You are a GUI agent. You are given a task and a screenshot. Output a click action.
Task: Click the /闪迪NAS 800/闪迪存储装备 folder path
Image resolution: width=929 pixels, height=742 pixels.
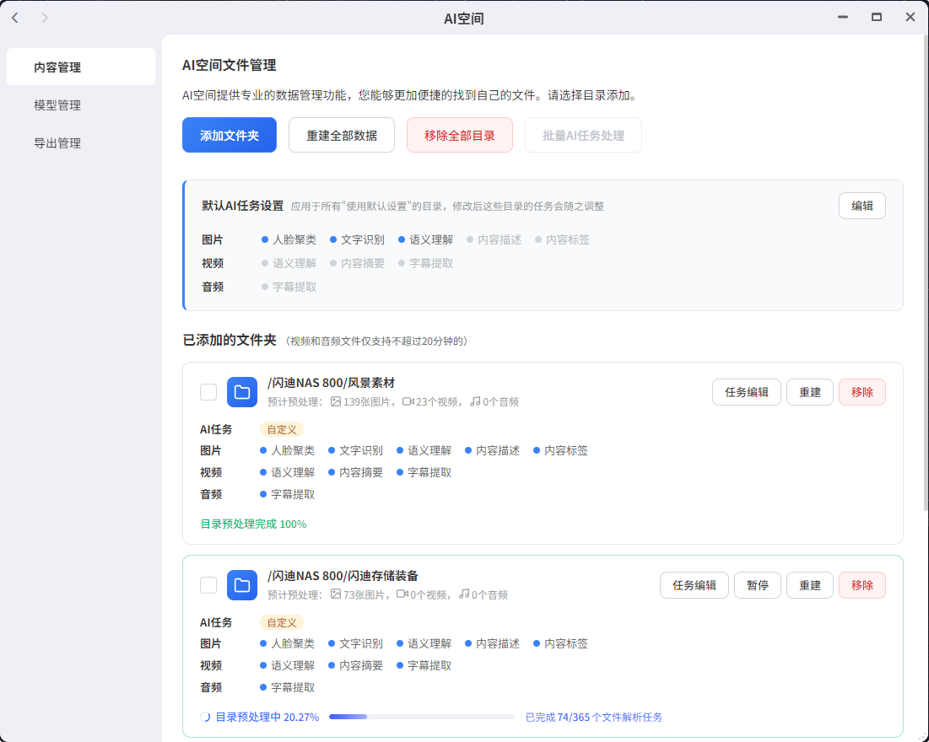343,576
